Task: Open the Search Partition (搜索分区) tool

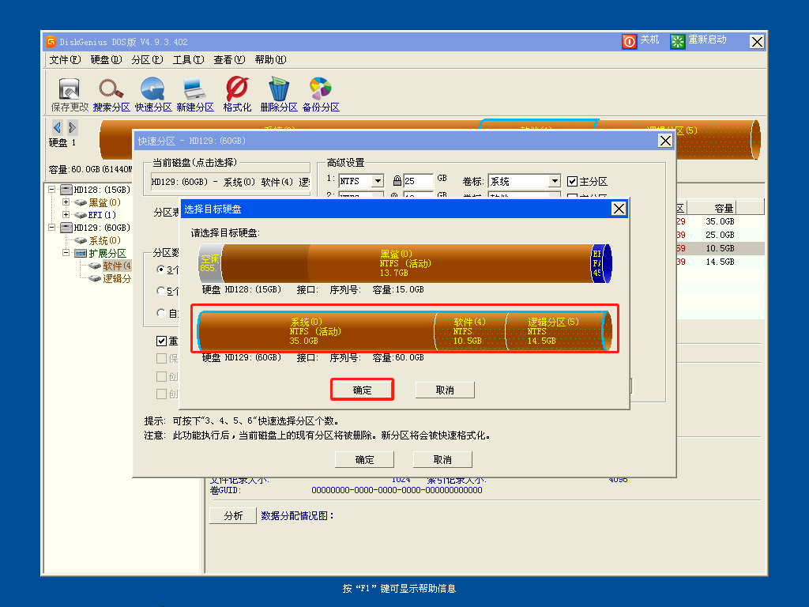Action: click(x=111, y=95)
